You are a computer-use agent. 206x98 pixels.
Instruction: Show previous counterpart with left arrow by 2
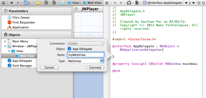point(186,3)
